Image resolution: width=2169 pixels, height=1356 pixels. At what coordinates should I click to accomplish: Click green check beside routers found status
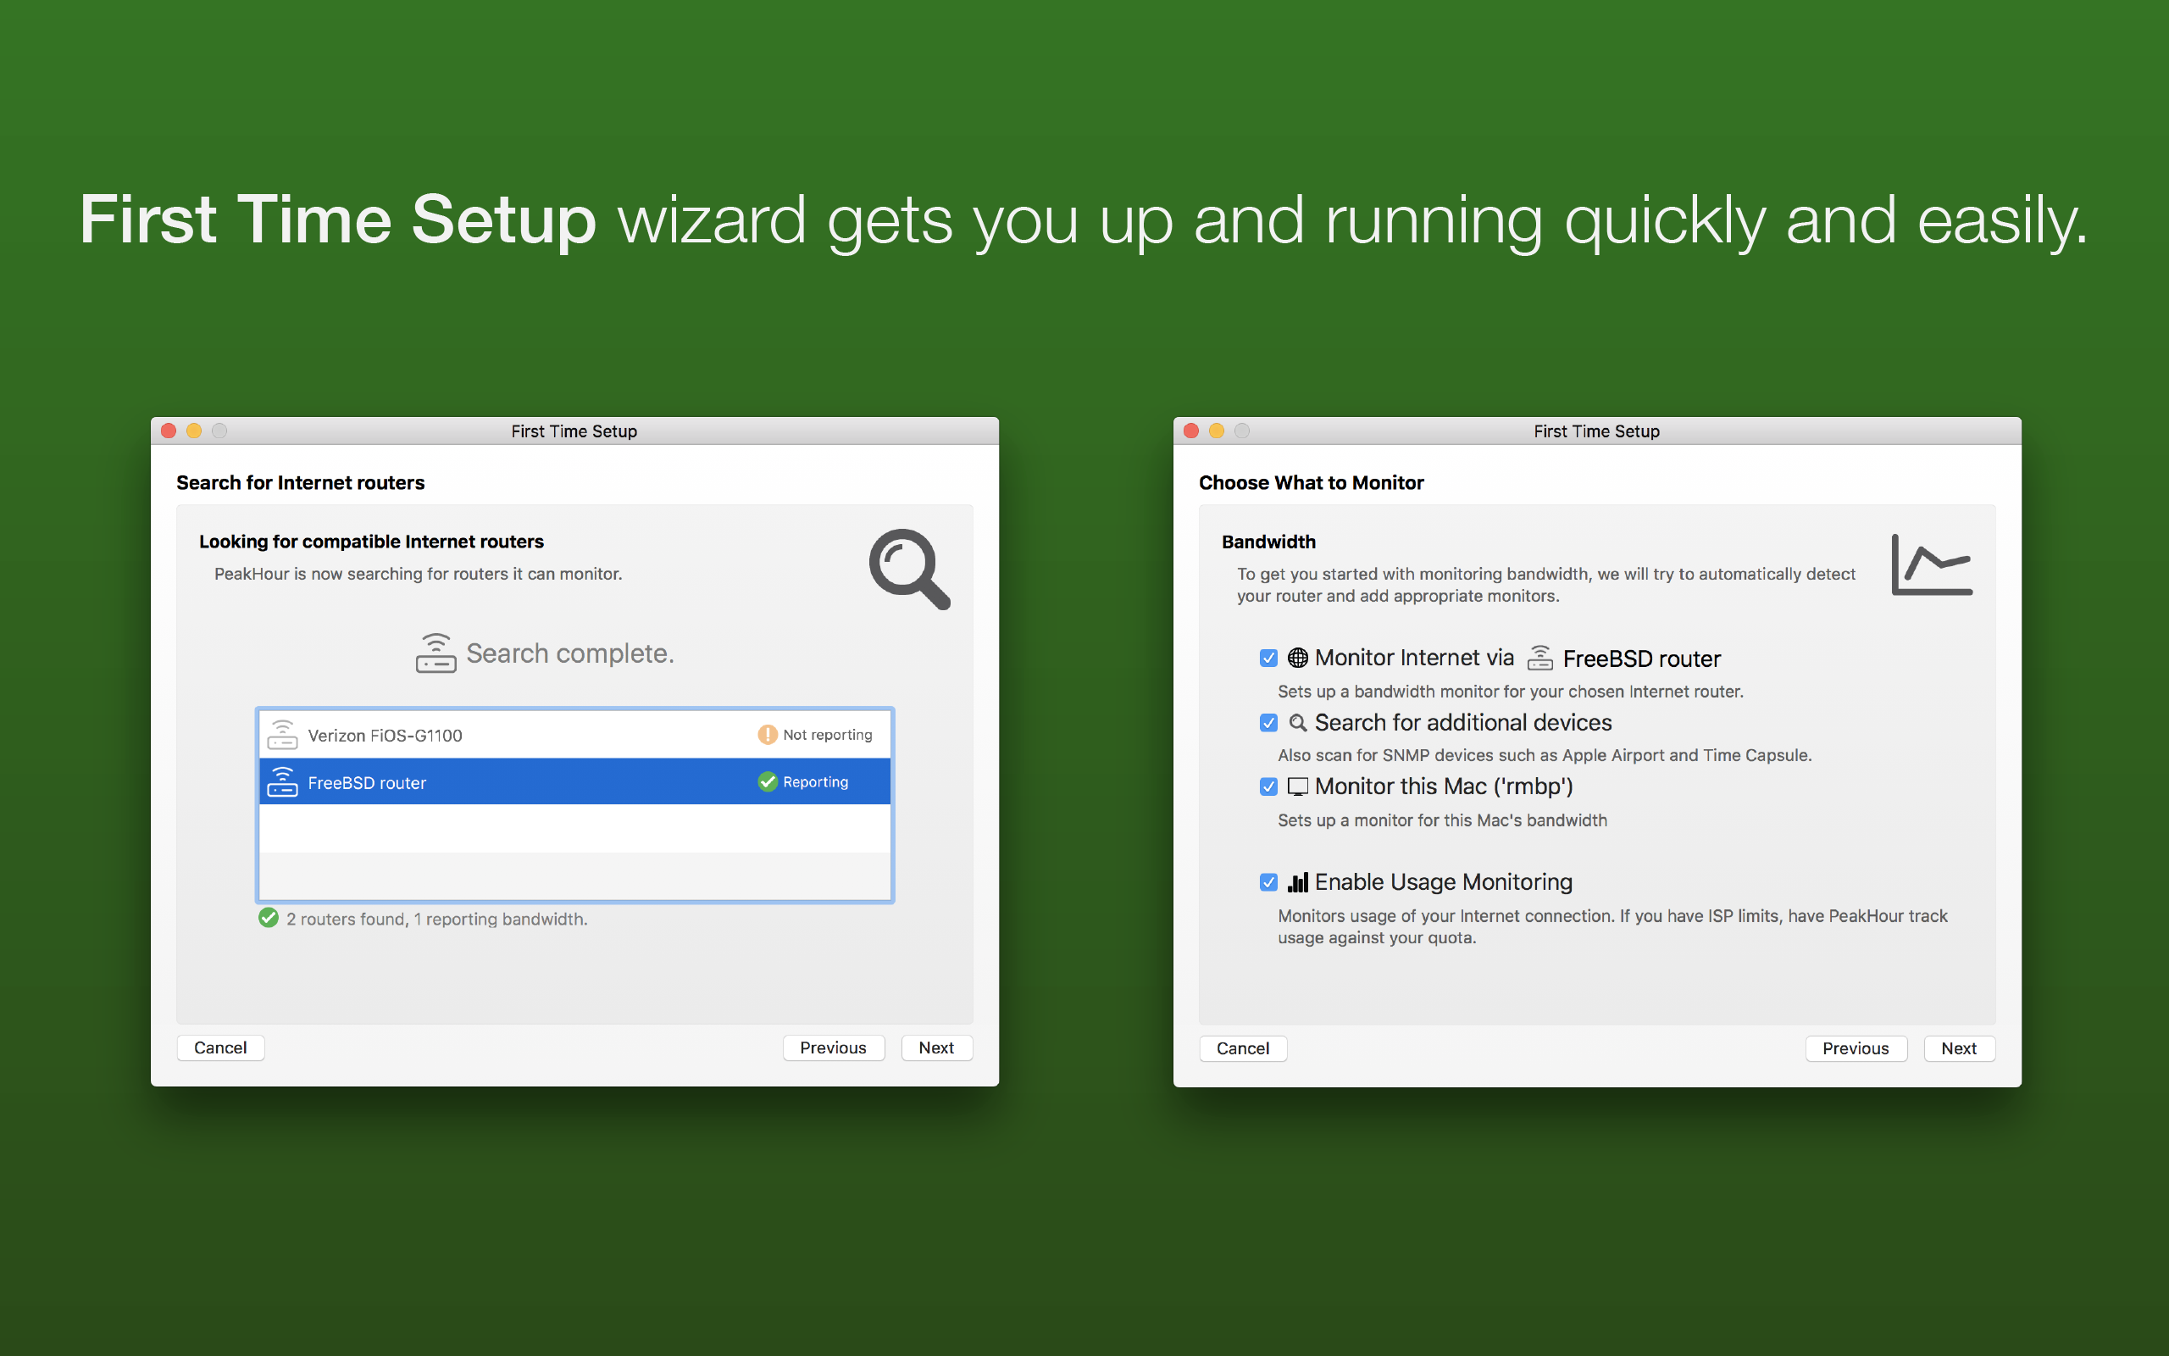(268, 919)
